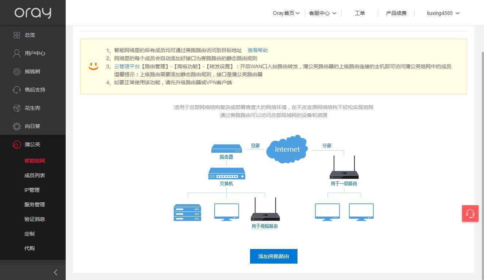Click the 添加旁路路由 button

pos(273,256)
